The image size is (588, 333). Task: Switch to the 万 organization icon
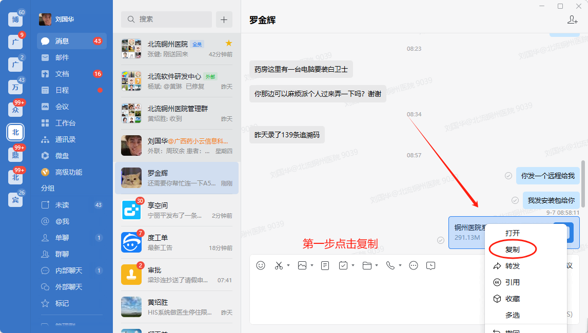point(15,87)
